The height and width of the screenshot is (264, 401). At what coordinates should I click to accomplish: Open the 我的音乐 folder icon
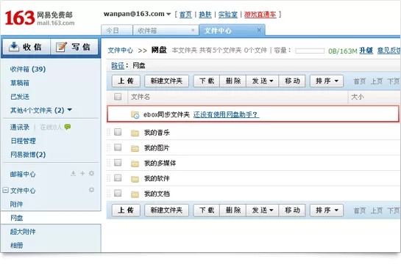click(135, 133)
